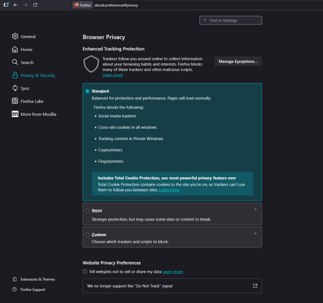323x303 pixels.
Task: Click the Firefox Support question mark icon
Action: 14,290
